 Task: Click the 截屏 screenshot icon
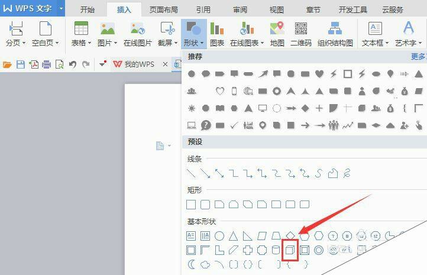[x=168, y=28]
